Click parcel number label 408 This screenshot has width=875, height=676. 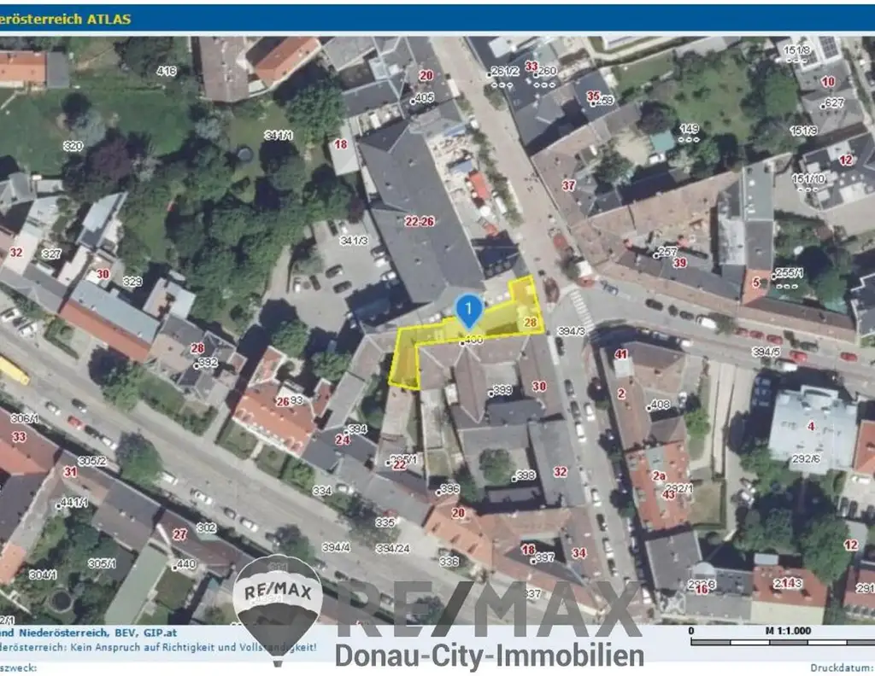(660, 405)
